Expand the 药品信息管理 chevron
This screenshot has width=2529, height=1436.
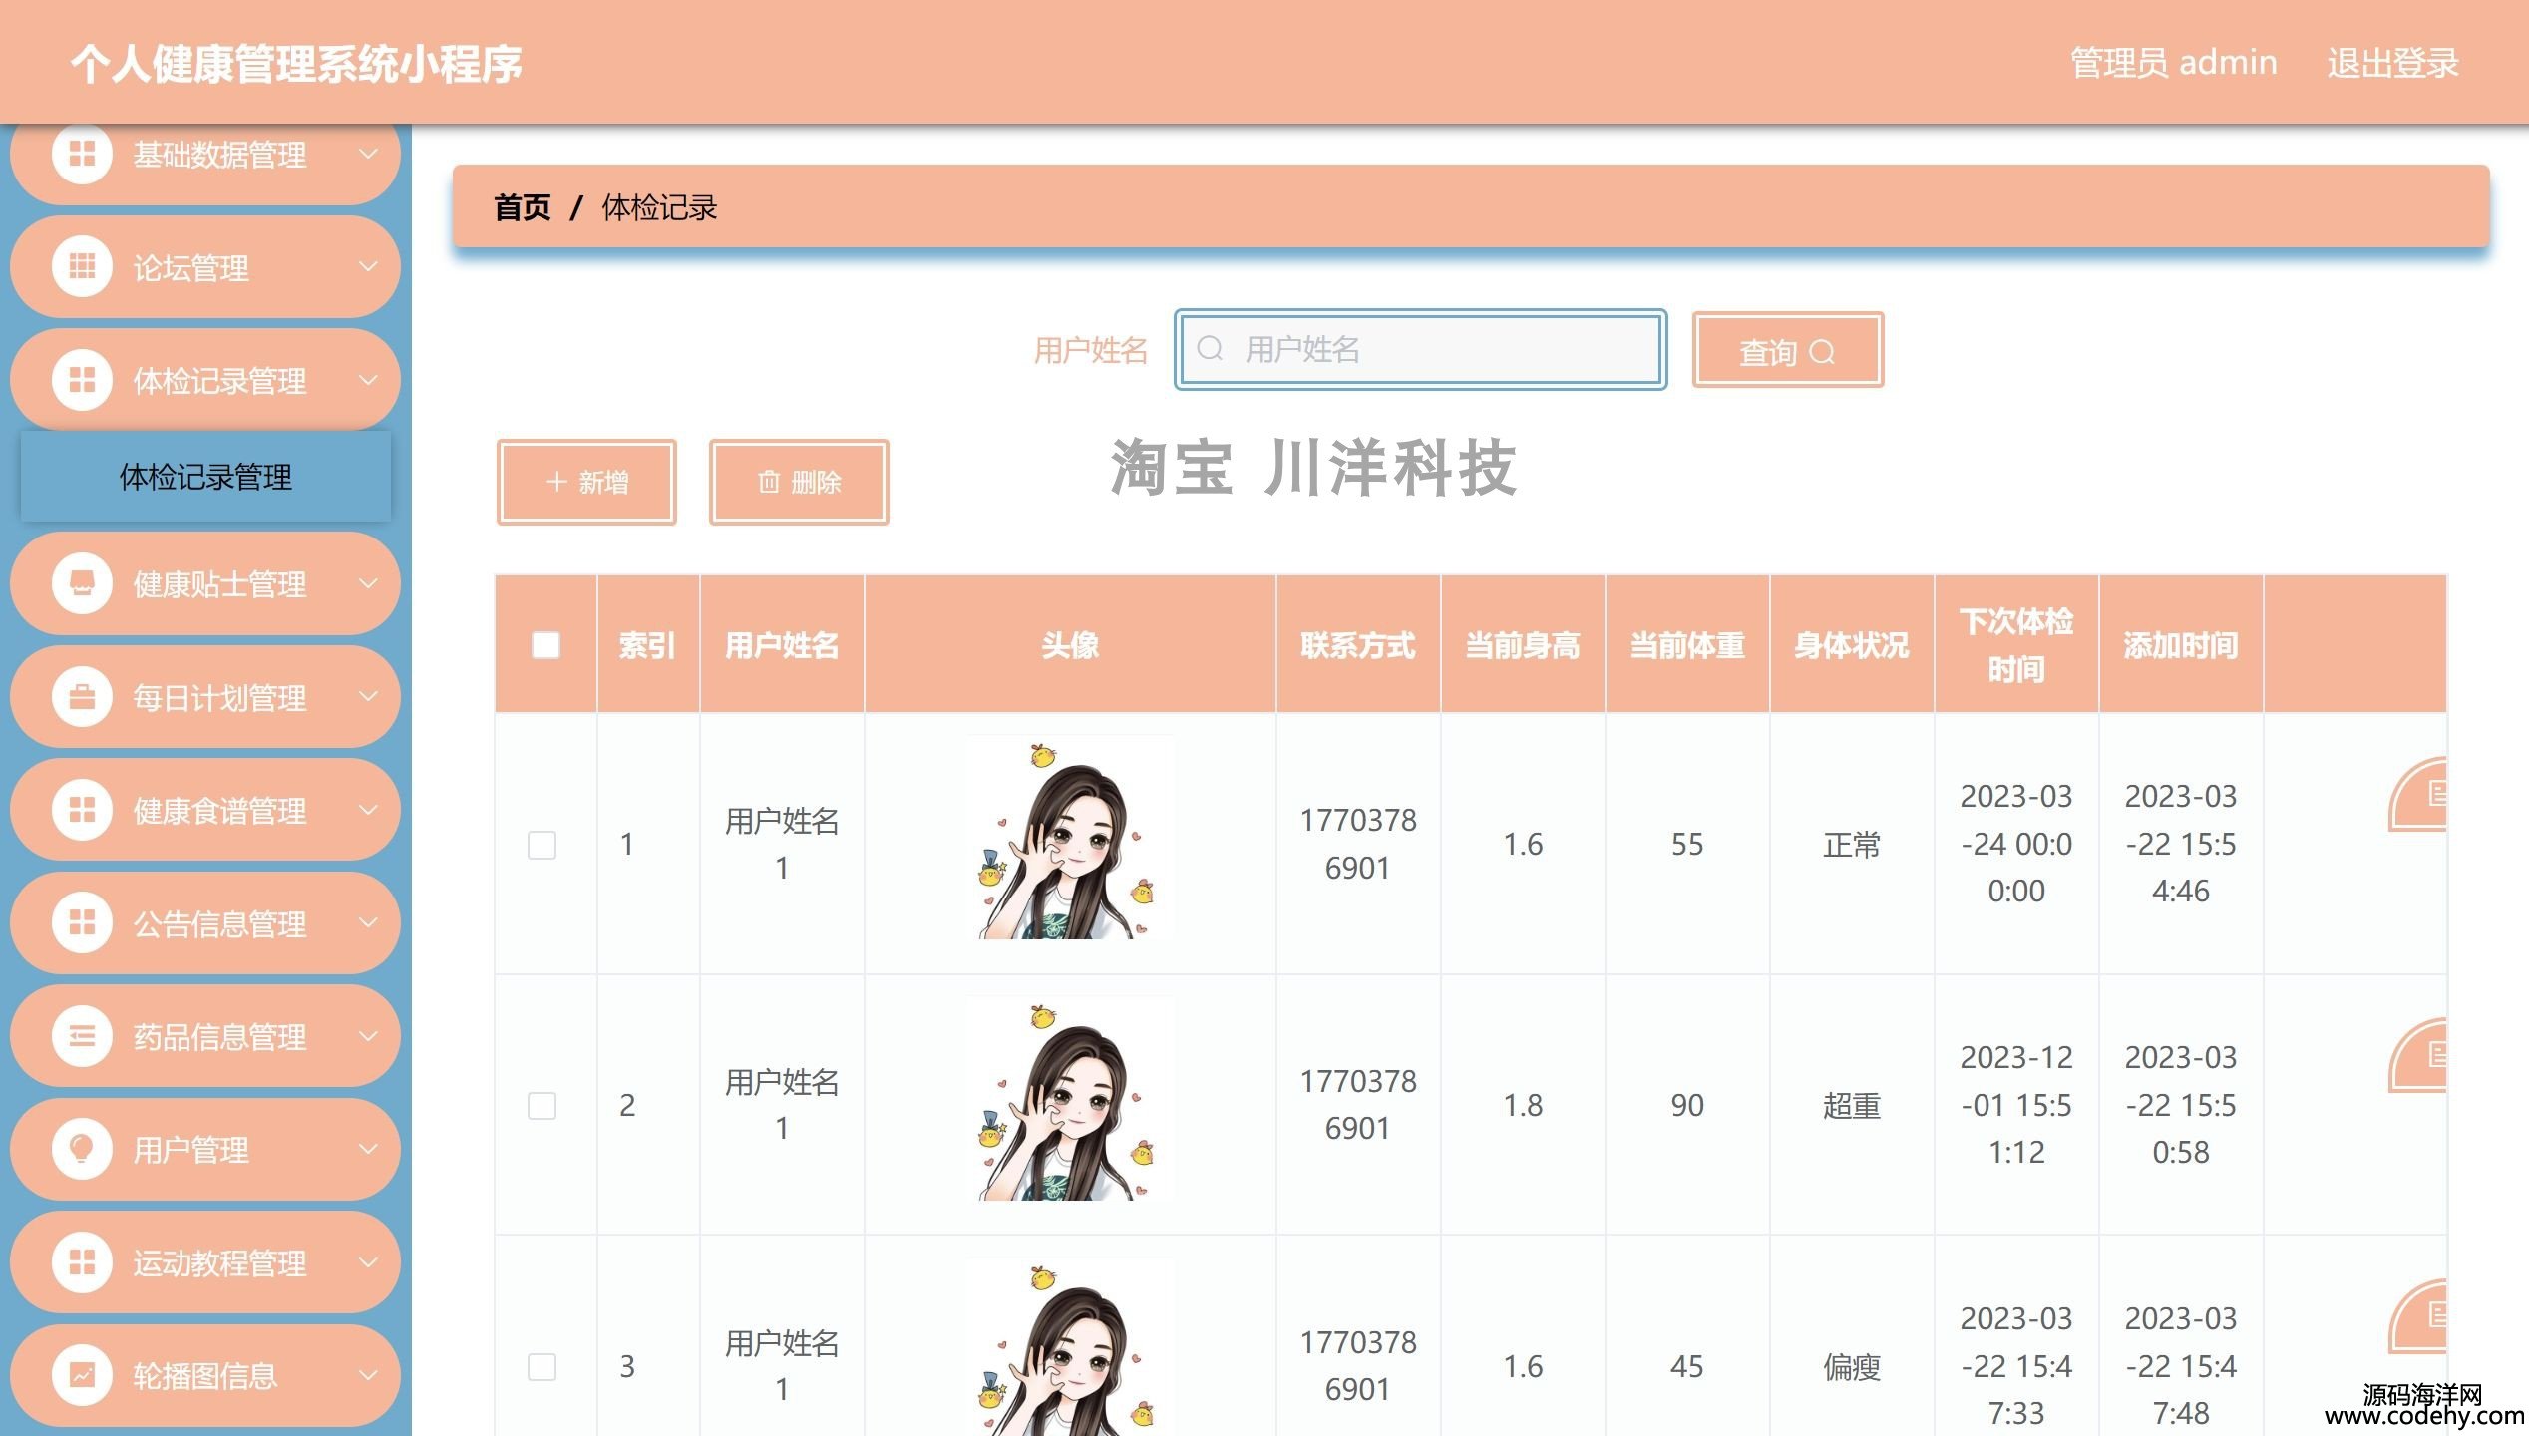pos(368,1037)
